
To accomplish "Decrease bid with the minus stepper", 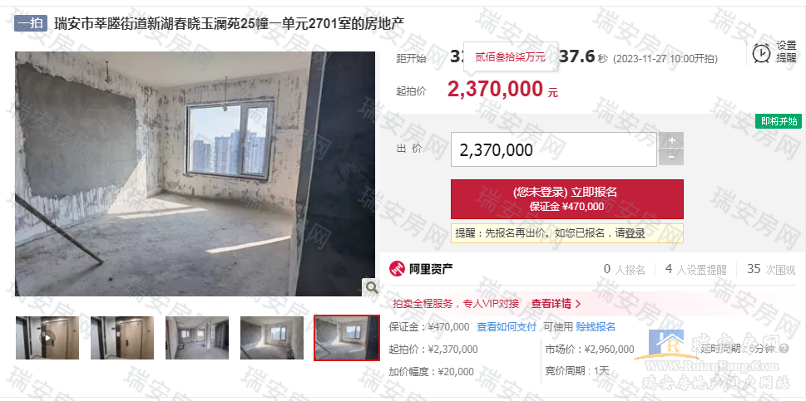I will click(671, 158).
